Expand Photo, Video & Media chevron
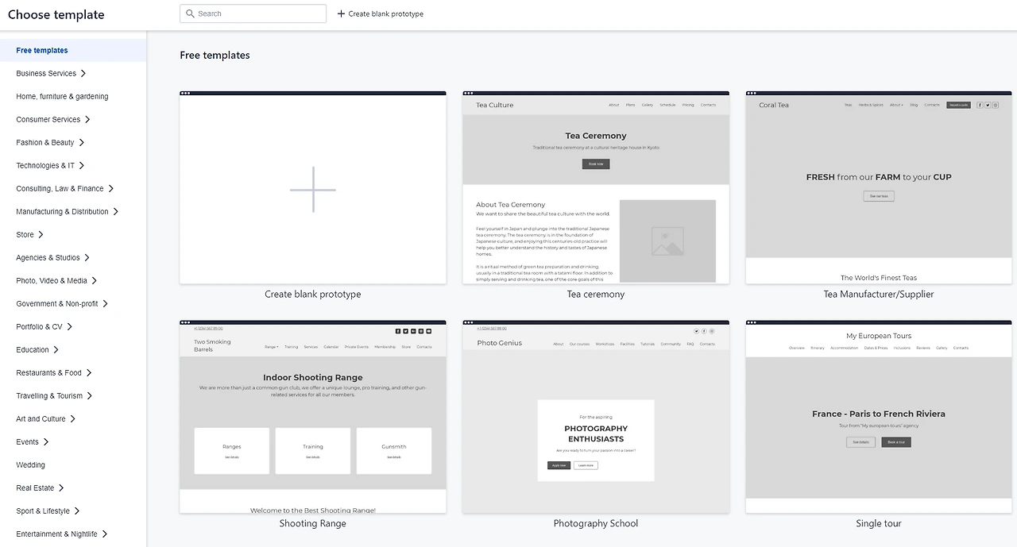1017x547 pixels. click(x=95, y=280)
